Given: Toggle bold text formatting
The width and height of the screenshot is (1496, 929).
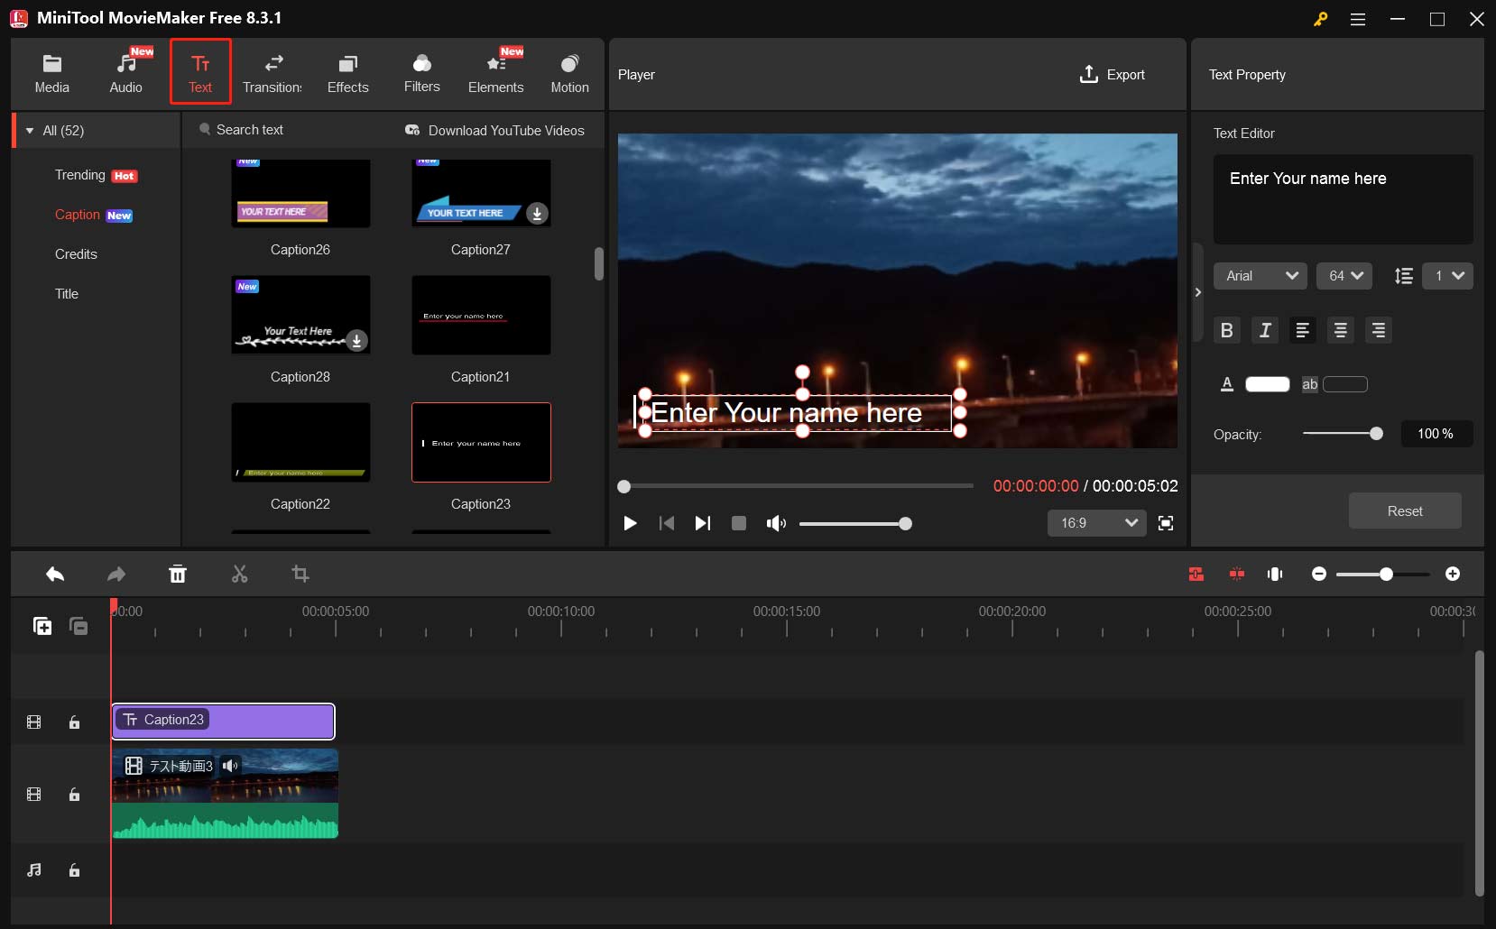Looking at the screenshot, I should pos(1226,330).
